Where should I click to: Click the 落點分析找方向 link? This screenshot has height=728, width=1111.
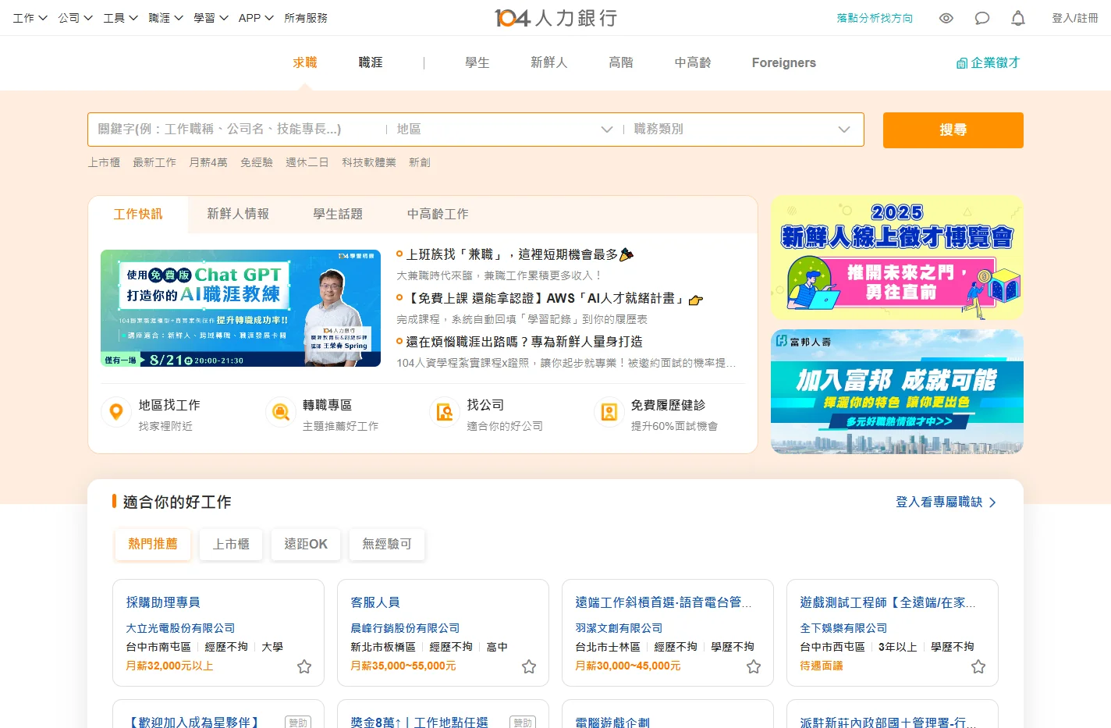tap(875, 18)
